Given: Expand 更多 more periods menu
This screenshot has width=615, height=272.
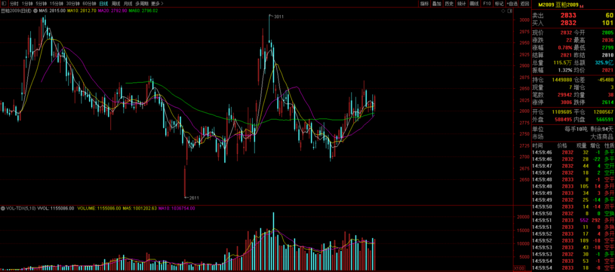Looking at the screenshot, I should pos(157,3).
